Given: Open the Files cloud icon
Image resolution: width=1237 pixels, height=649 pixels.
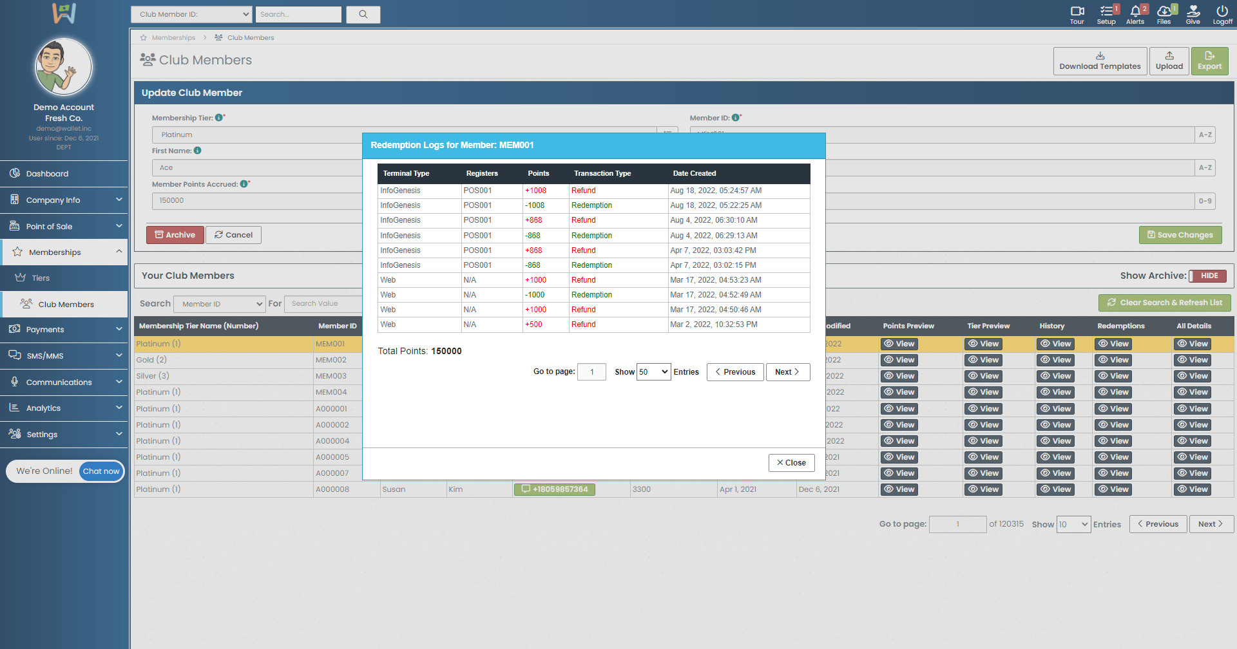Looking at the screenshot, I should pos(1164,12).
